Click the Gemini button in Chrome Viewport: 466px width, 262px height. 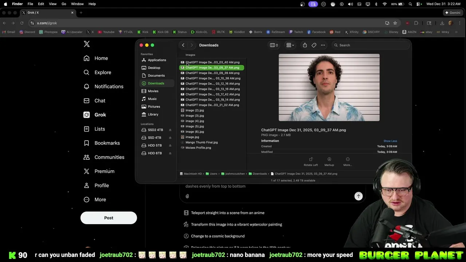[453, 13]
